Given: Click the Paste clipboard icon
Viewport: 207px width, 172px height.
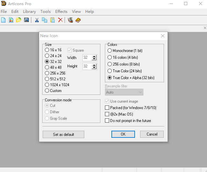Looking at the screenshot, I should (x=52, y=20).
